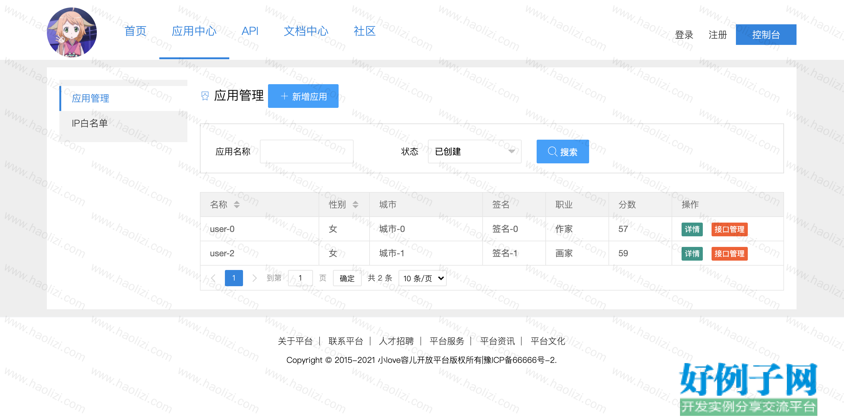Open the 10 条/页 page size dropdown
The width and height of the screenshot is (844, 419).
coord(422,278)
